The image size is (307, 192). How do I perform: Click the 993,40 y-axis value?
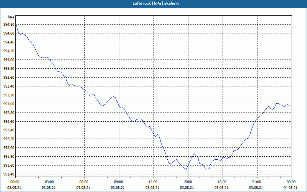click(x=9, y=86)
